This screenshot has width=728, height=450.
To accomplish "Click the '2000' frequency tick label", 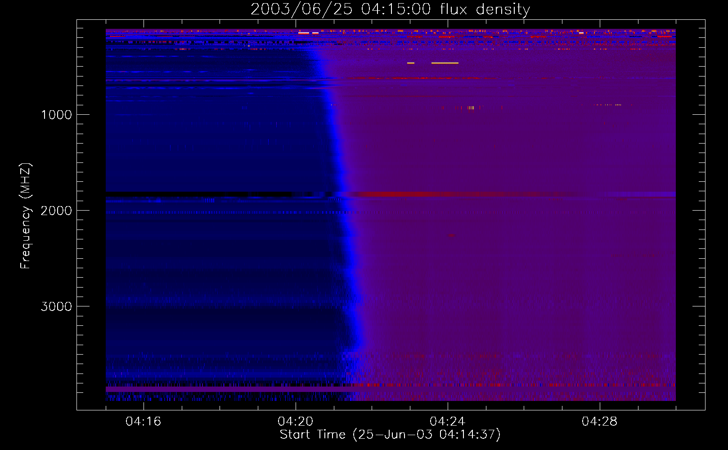I will click(56, 210).
